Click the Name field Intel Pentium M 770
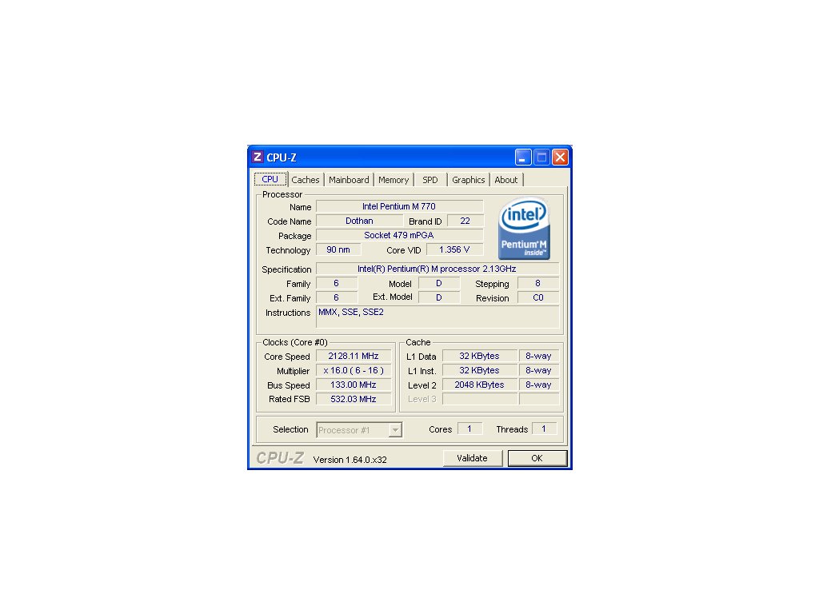Image resolution: width=819 pixels, height=614 pixels. tap(400, 206)
